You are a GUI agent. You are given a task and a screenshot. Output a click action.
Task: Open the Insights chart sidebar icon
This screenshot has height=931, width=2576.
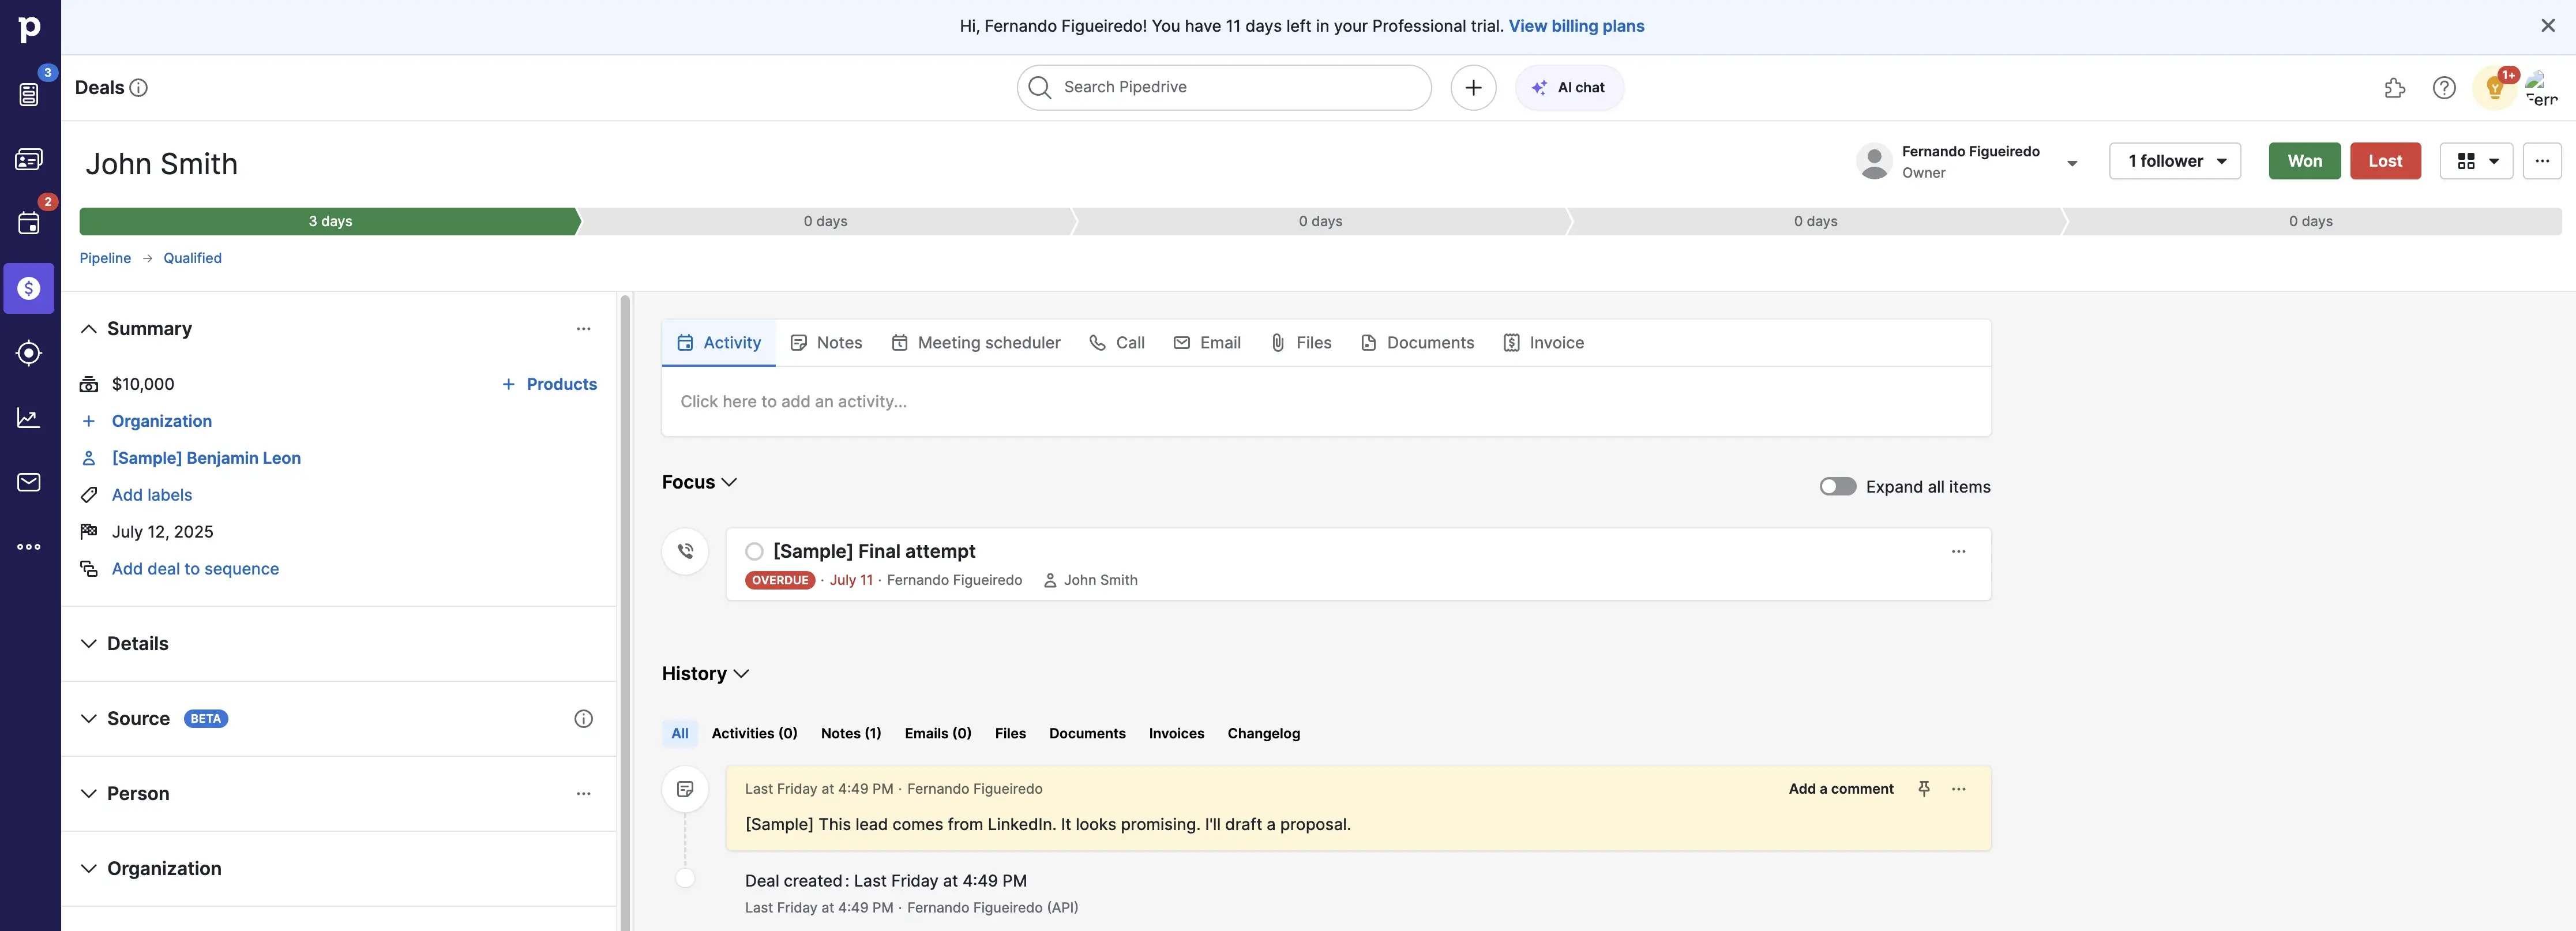click(29, 417)
